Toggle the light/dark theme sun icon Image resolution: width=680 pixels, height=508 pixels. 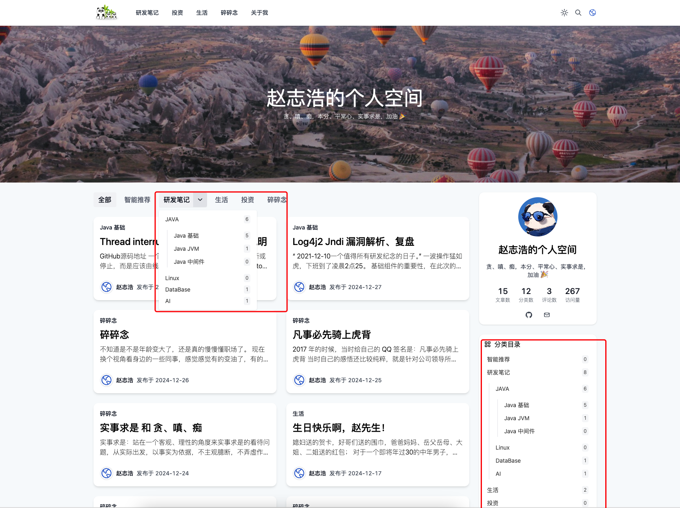coord(564,13)
